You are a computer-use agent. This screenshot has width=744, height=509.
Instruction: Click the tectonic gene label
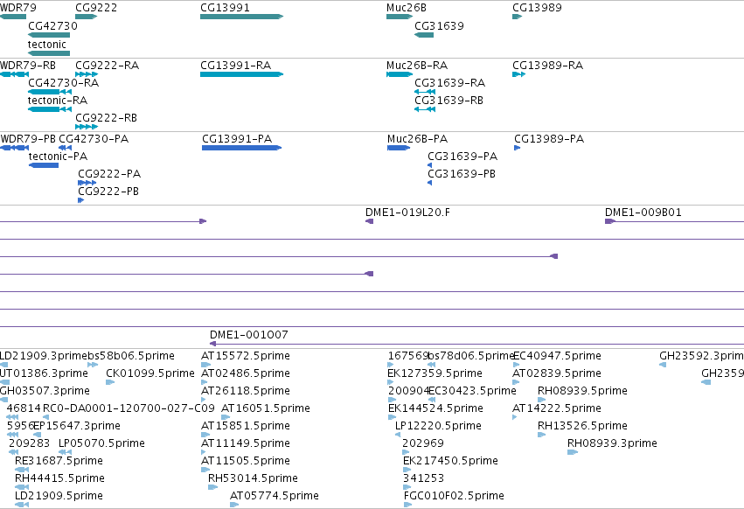(47, 44)
